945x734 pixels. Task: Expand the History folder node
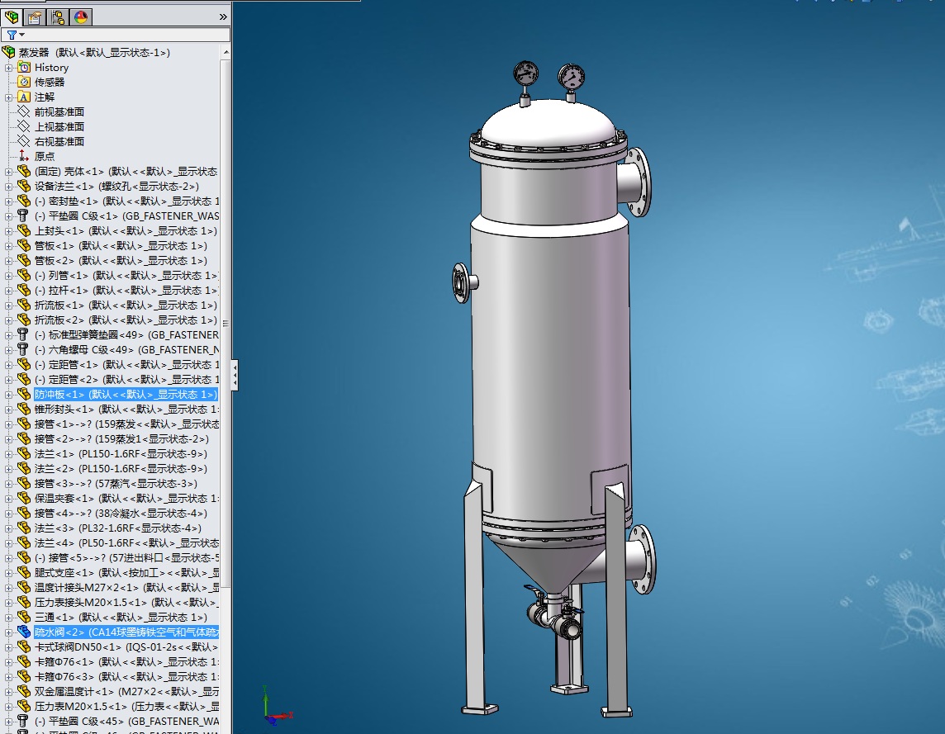[x=9, y=68]
